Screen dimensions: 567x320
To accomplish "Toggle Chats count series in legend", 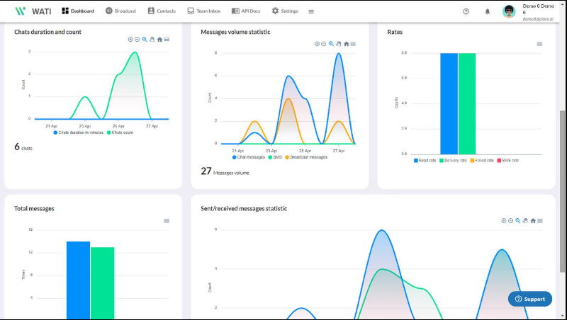I will pyautogui.click(x=120, y=132).
